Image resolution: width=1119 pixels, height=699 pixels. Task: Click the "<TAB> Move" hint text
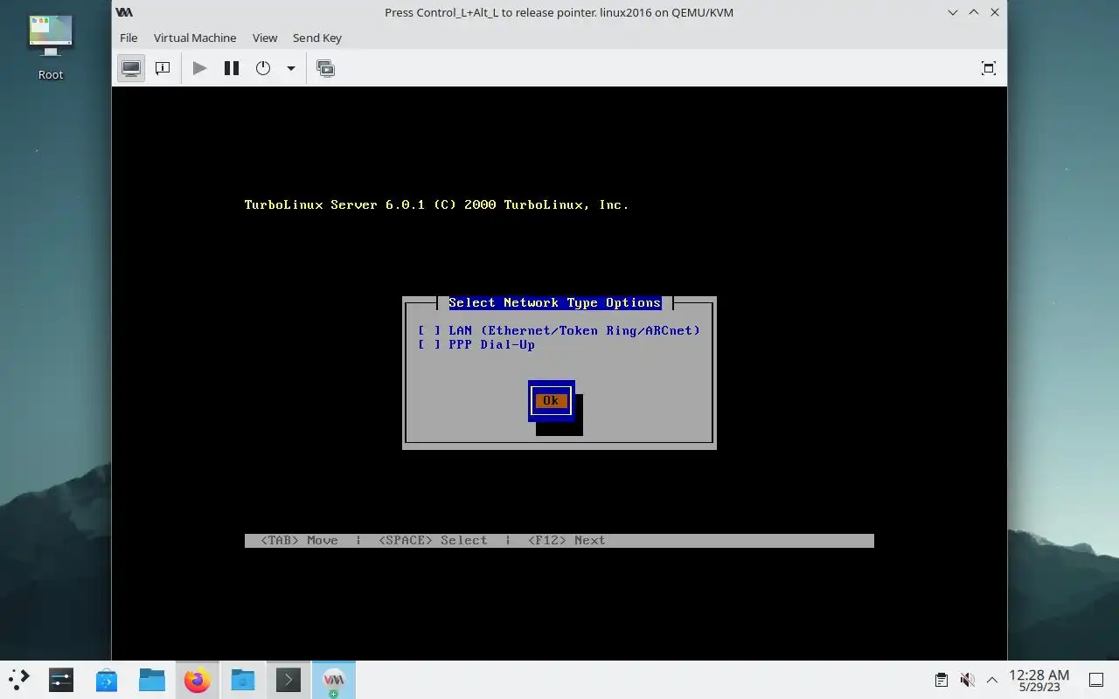tap(299, 540)
